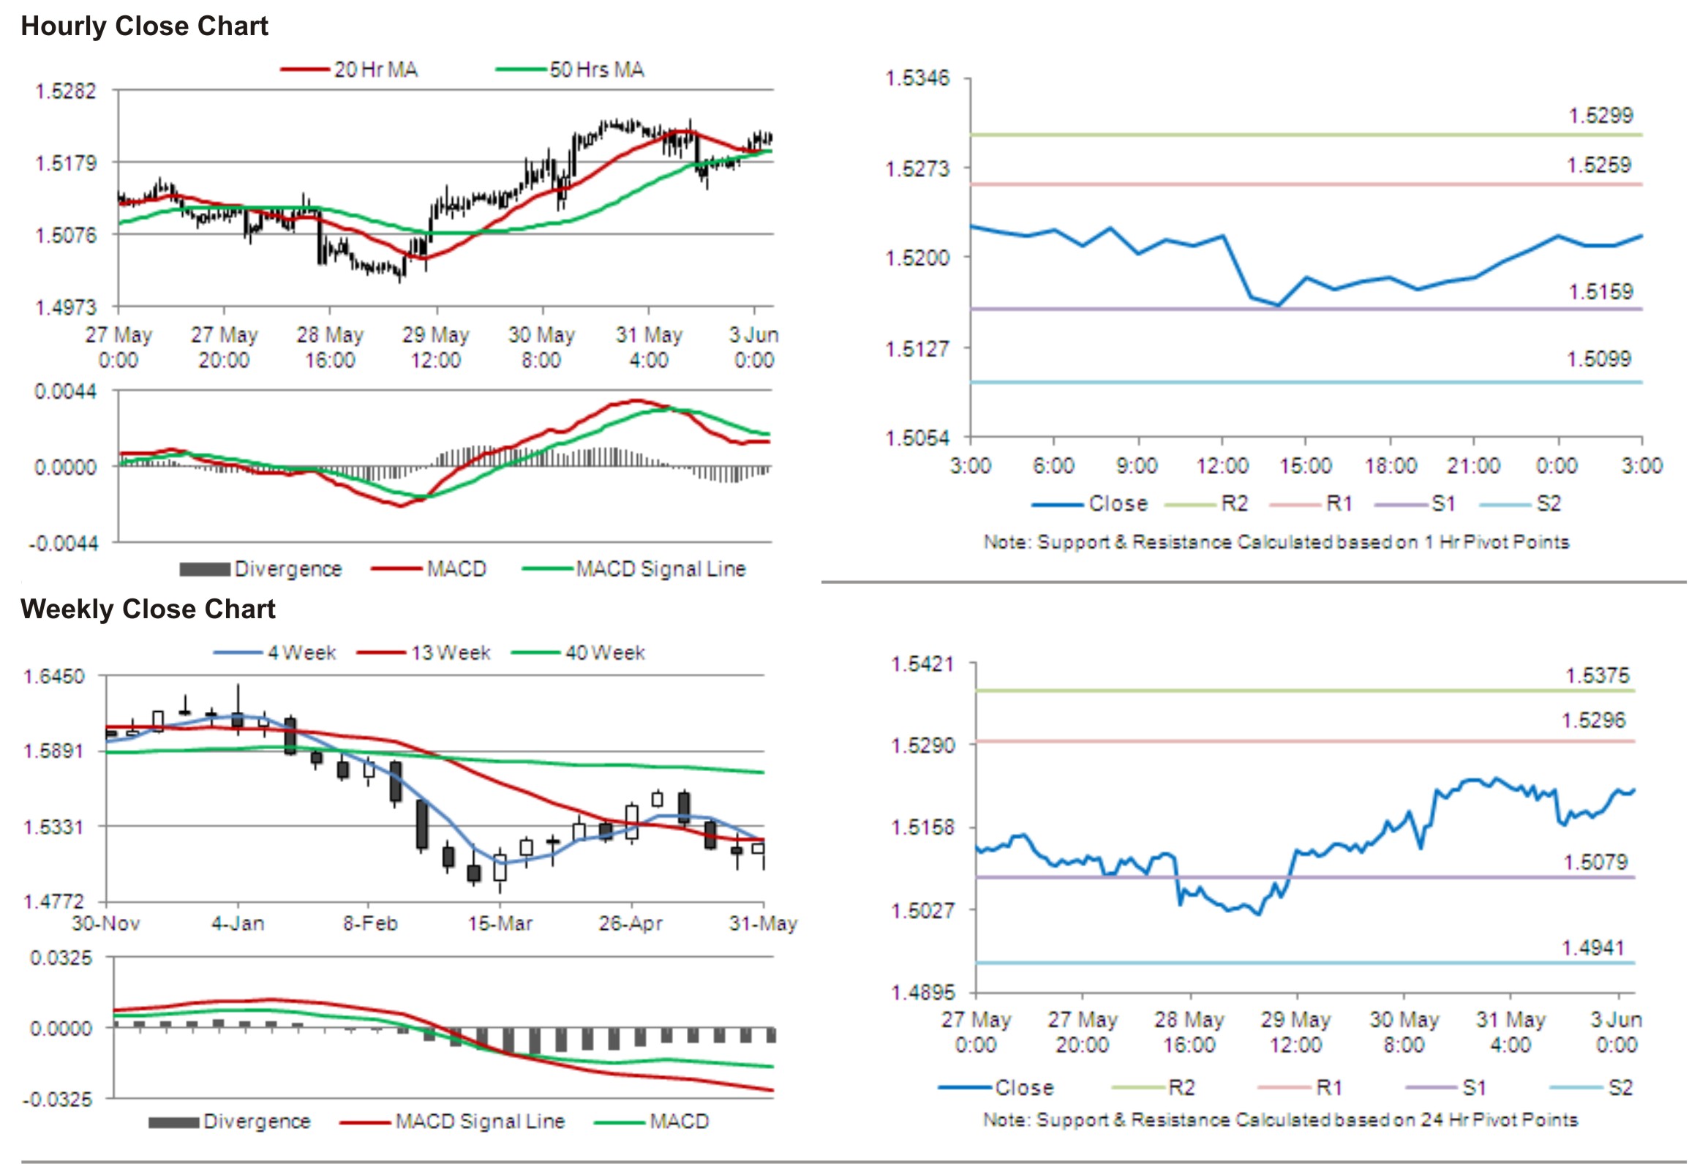This screenshot has width=1689, height=1164.
Task: Click the 1.5331 axis label on weekly chart
Action: (x=54, y=827)
